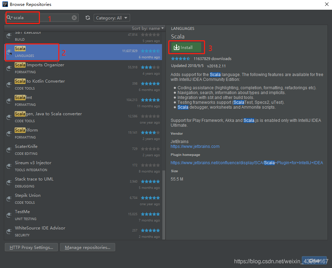Click the 11,637,829 download count

(x=130, y=51)
